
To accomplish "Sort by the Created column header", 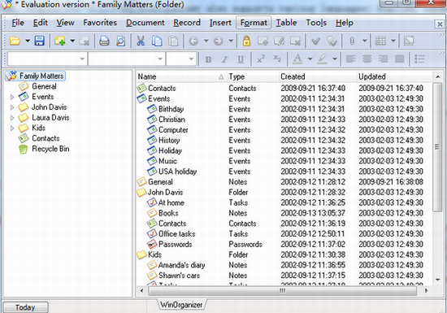I will [x=317, y=76].
